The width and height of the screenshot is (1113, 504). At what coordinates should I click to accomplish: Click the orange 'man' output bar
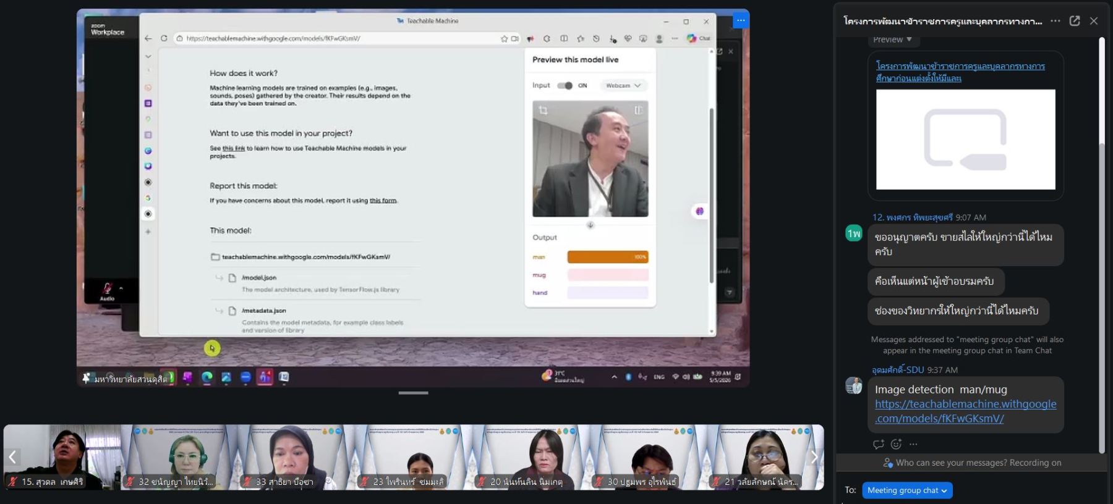click(608, 257)
